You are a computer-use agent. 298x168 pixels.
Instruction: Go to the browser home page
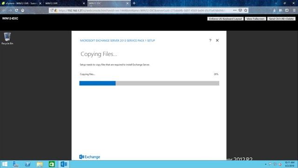click(23, 10)
